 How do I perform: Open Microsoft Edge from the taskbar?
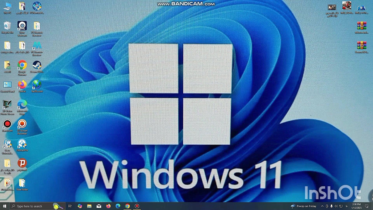click(118, 206)
